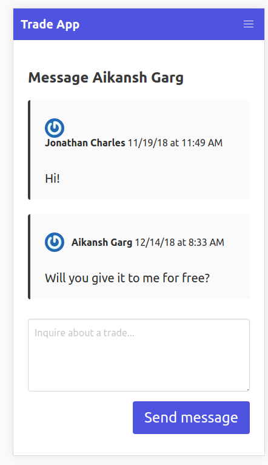Screen dimensions: 268x465
Task: Click the 12/14/18 at 8:33 AM timestamp
Action: coord(179,242)
